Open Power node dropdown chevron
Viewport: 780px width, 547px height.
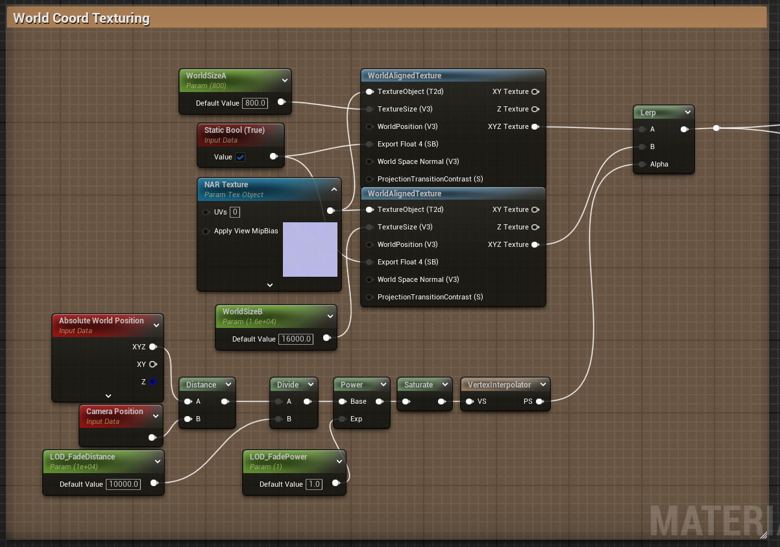382,385
